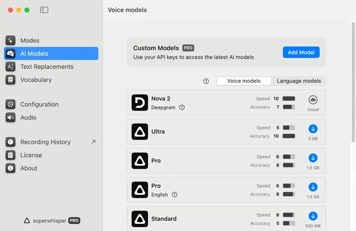Click the Deepgram help question mark

click(x=182, y=107)
